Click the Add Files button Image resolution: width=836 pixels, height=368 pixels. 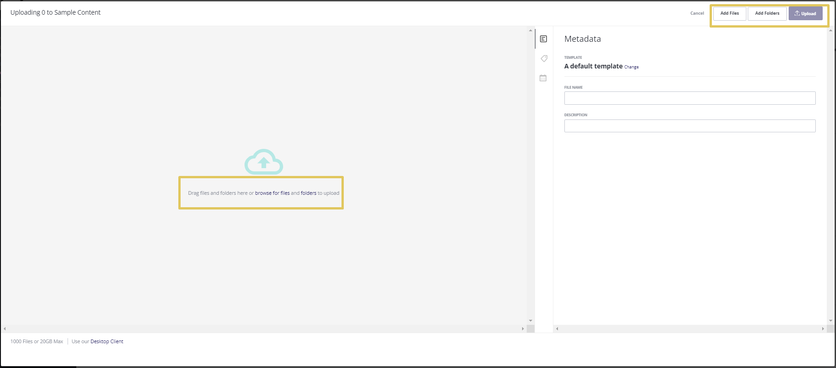coord(729,13)
